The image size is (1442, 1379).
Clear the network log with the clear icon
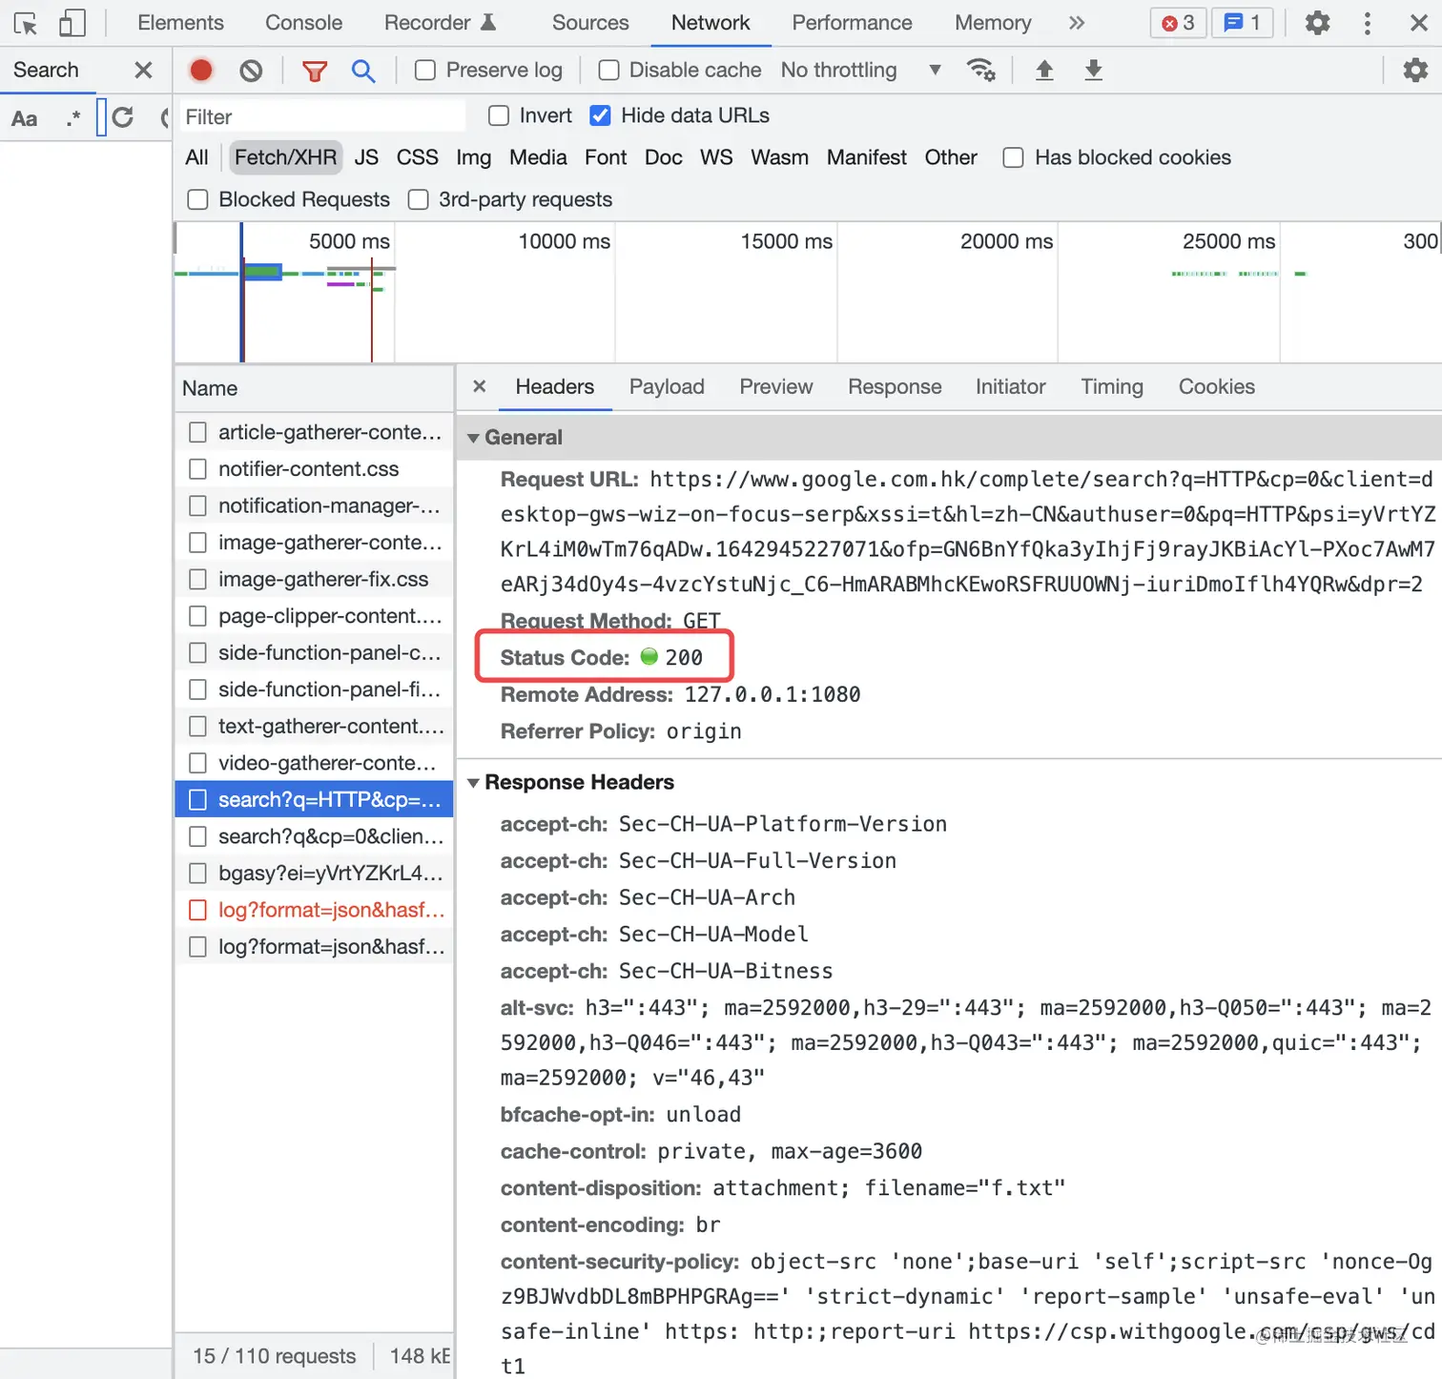pyautogui.click(x=251, y=70)
